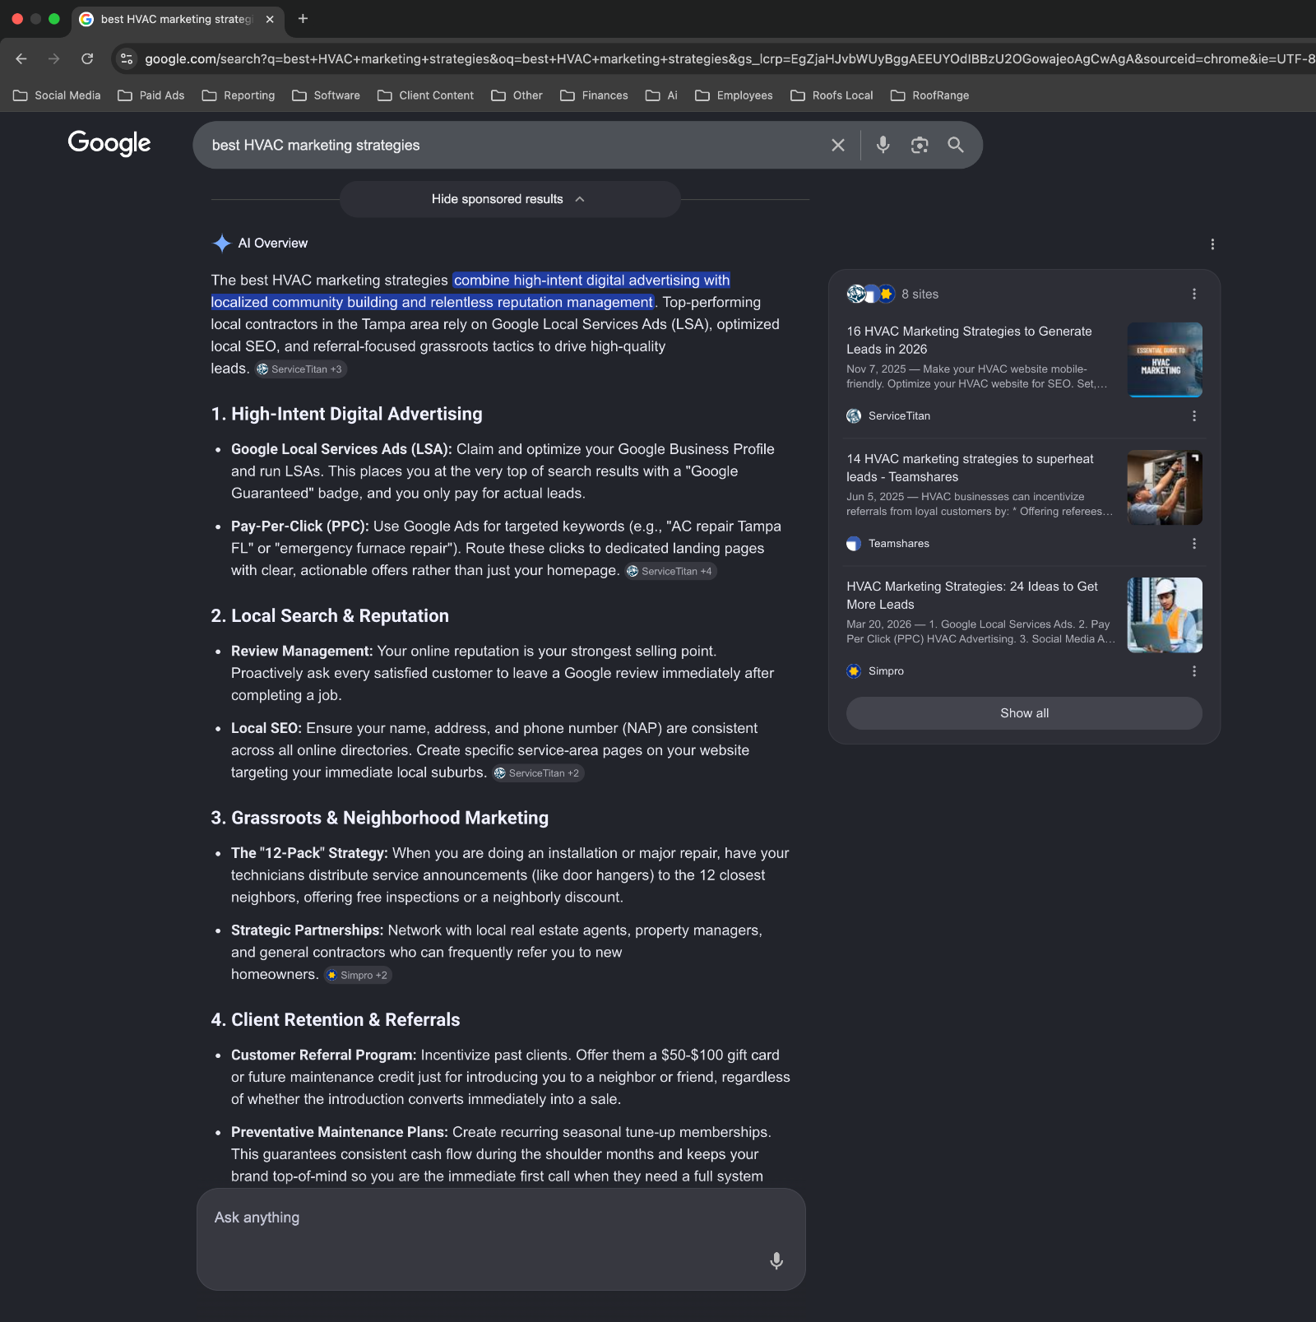The width and height of the screenshot is (1316, 1322).
Task: Open Employees bookmarks folder
Action: [x=734, y=95]
